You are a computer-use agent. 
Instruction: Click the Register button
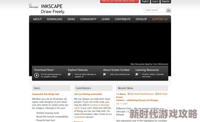click(x=166, y=1)
